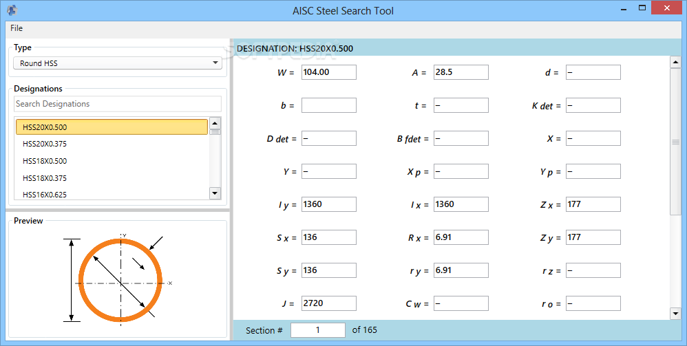This screenshot has height=346, width=687.
Task: Click properties panel scroll down arrow
Action: click(675, 313)
